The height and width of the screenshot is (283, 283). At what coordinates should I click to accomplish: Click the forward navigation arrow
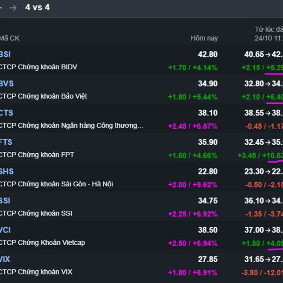[13, 8]
